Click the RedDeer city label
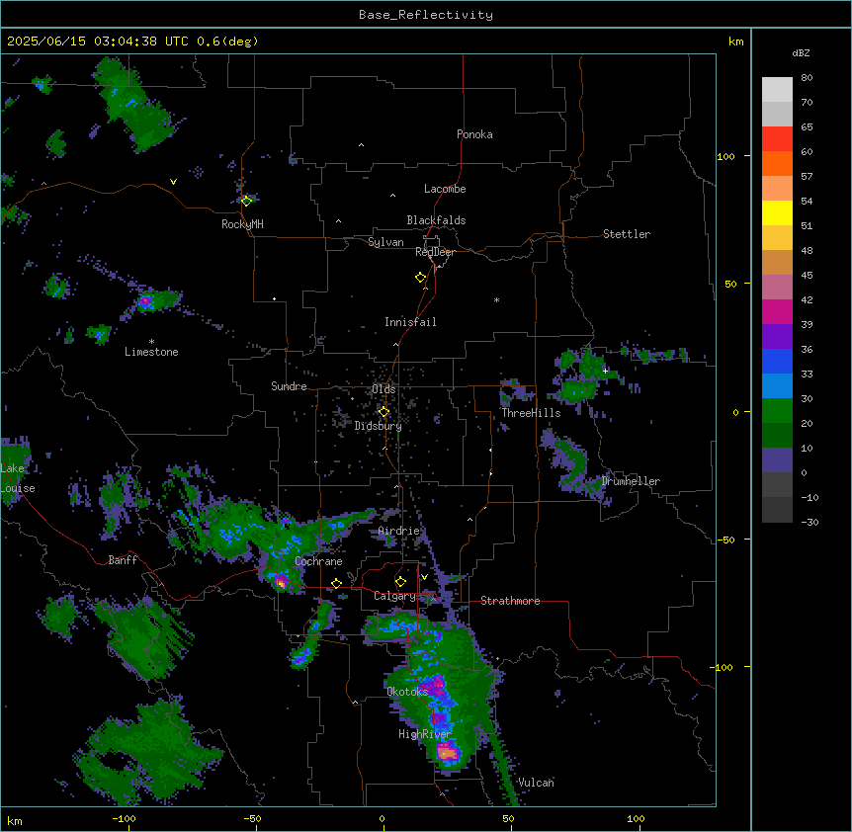Image resolution: width=852 pixels, height=832 pixels. [x=435, y=252]
